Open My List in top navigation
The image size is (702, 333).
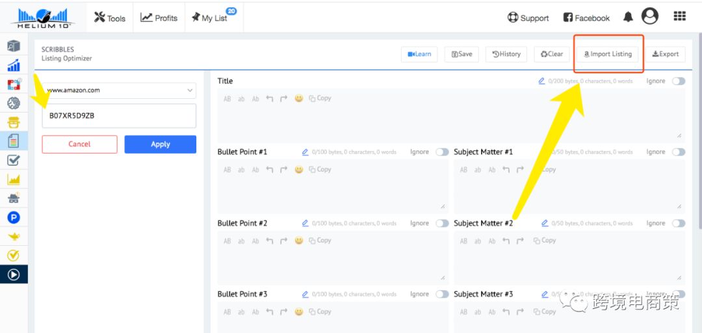tap(210, 18)
